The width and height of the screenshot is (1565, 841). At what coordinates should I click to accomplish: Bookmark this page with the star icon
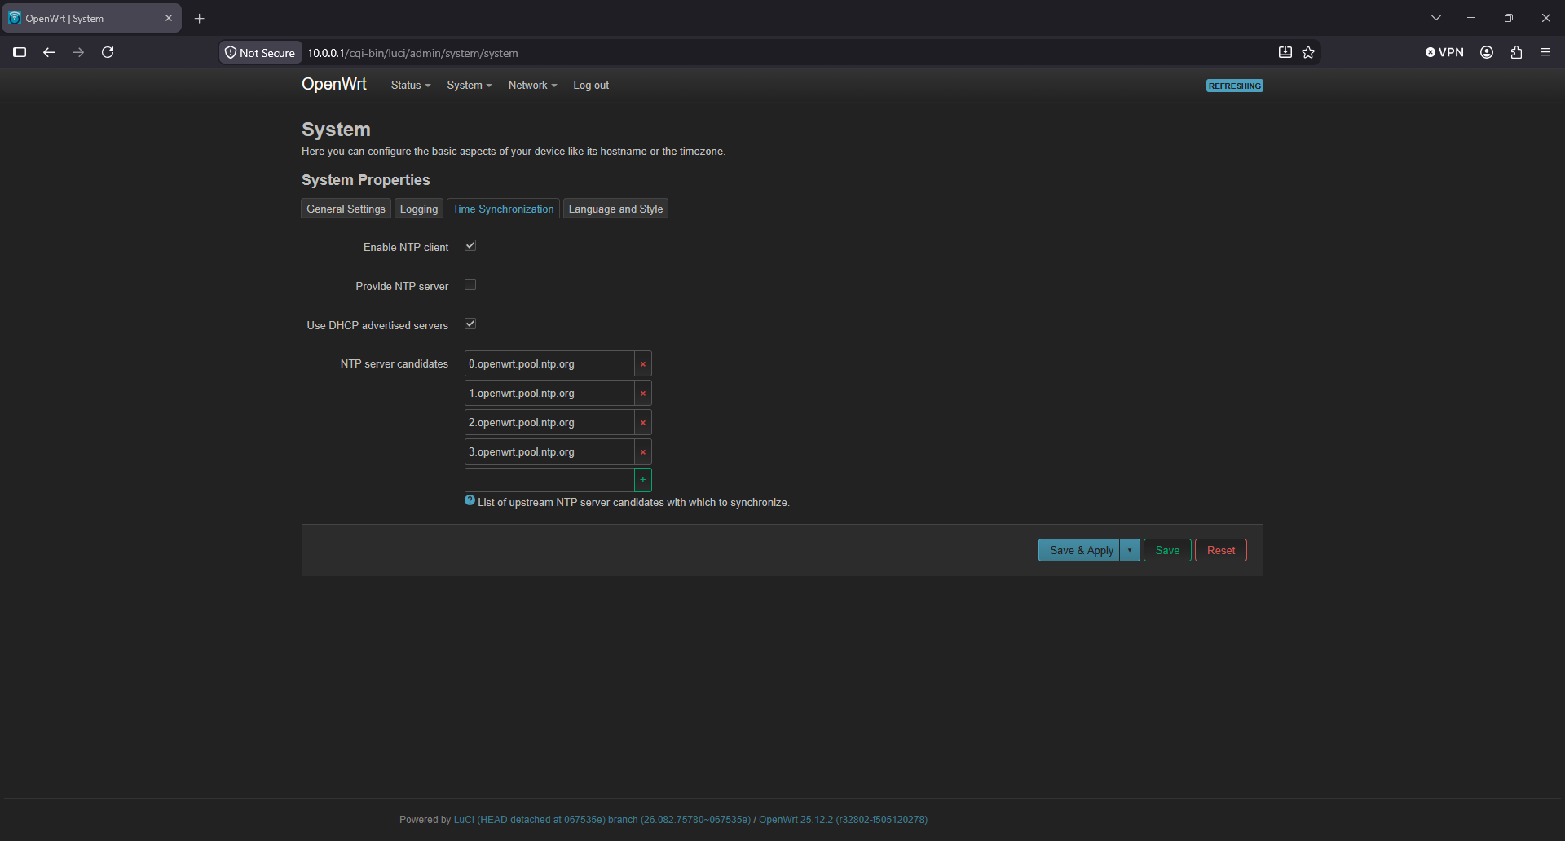point(1308,52)
